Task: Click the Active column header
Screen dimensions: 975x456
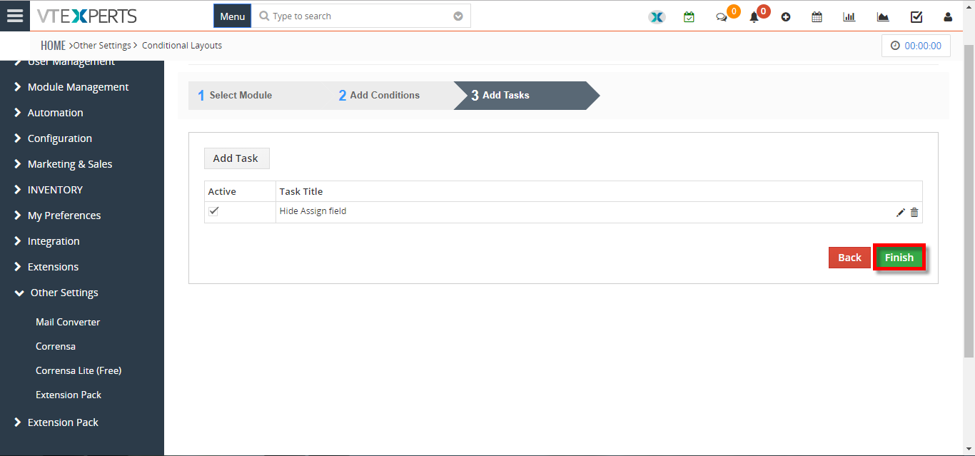Action: pos(222,191)
